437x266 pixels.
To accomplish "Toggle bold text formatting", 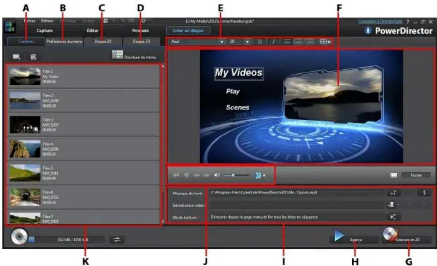I will tap(260, 42).
